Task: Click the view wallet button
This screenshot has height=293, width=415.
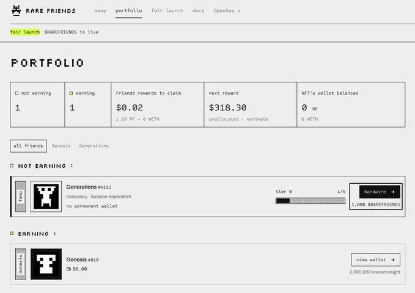Action: [x=375, y=259]
